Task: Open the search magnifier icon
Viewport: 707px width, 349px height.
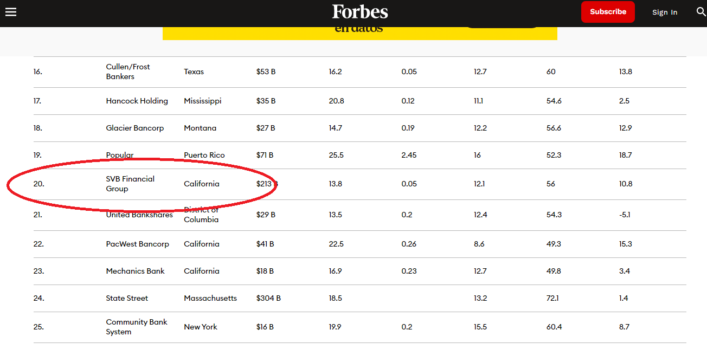Action: coord(701,12)
